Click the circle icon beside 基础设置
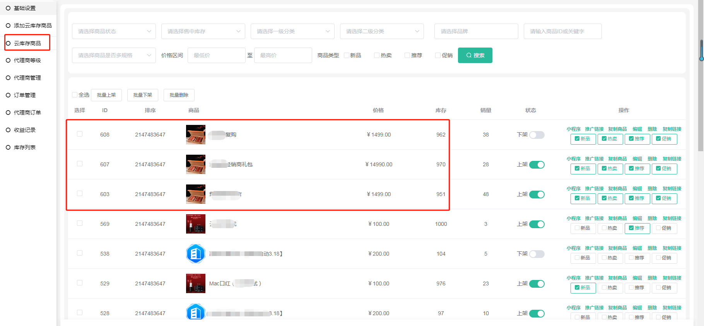Screen dimensions: 704x326 point(8,8)
